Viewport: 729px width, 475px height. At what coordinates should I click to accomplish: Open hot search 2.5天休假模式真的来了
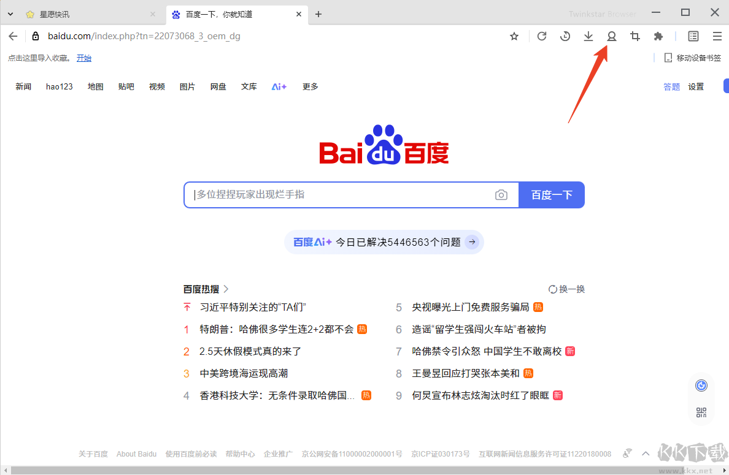click(x=250, y=351)
